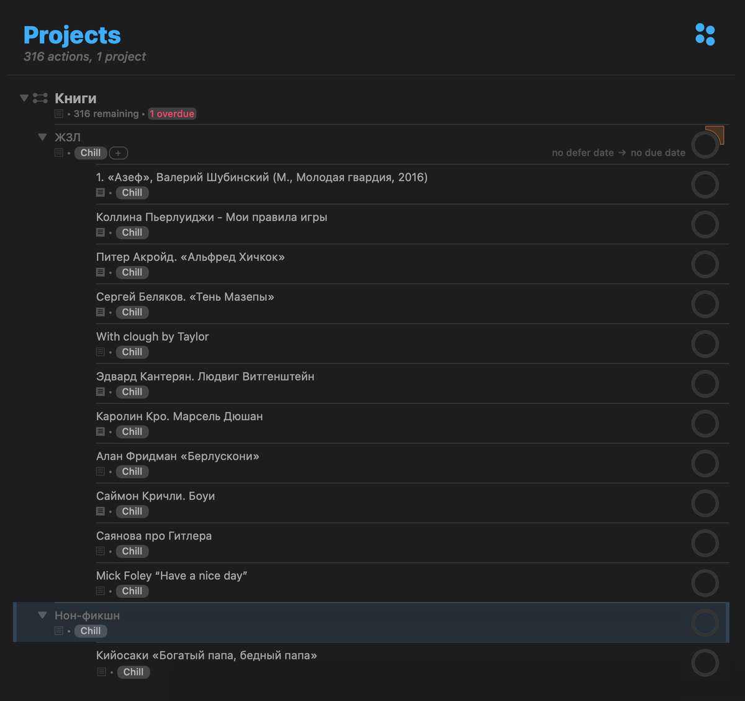The height and width of the screenshot is (701, 745).
Task: Complete the «Азеф» Шубинский action
Action: coord(705,185)
